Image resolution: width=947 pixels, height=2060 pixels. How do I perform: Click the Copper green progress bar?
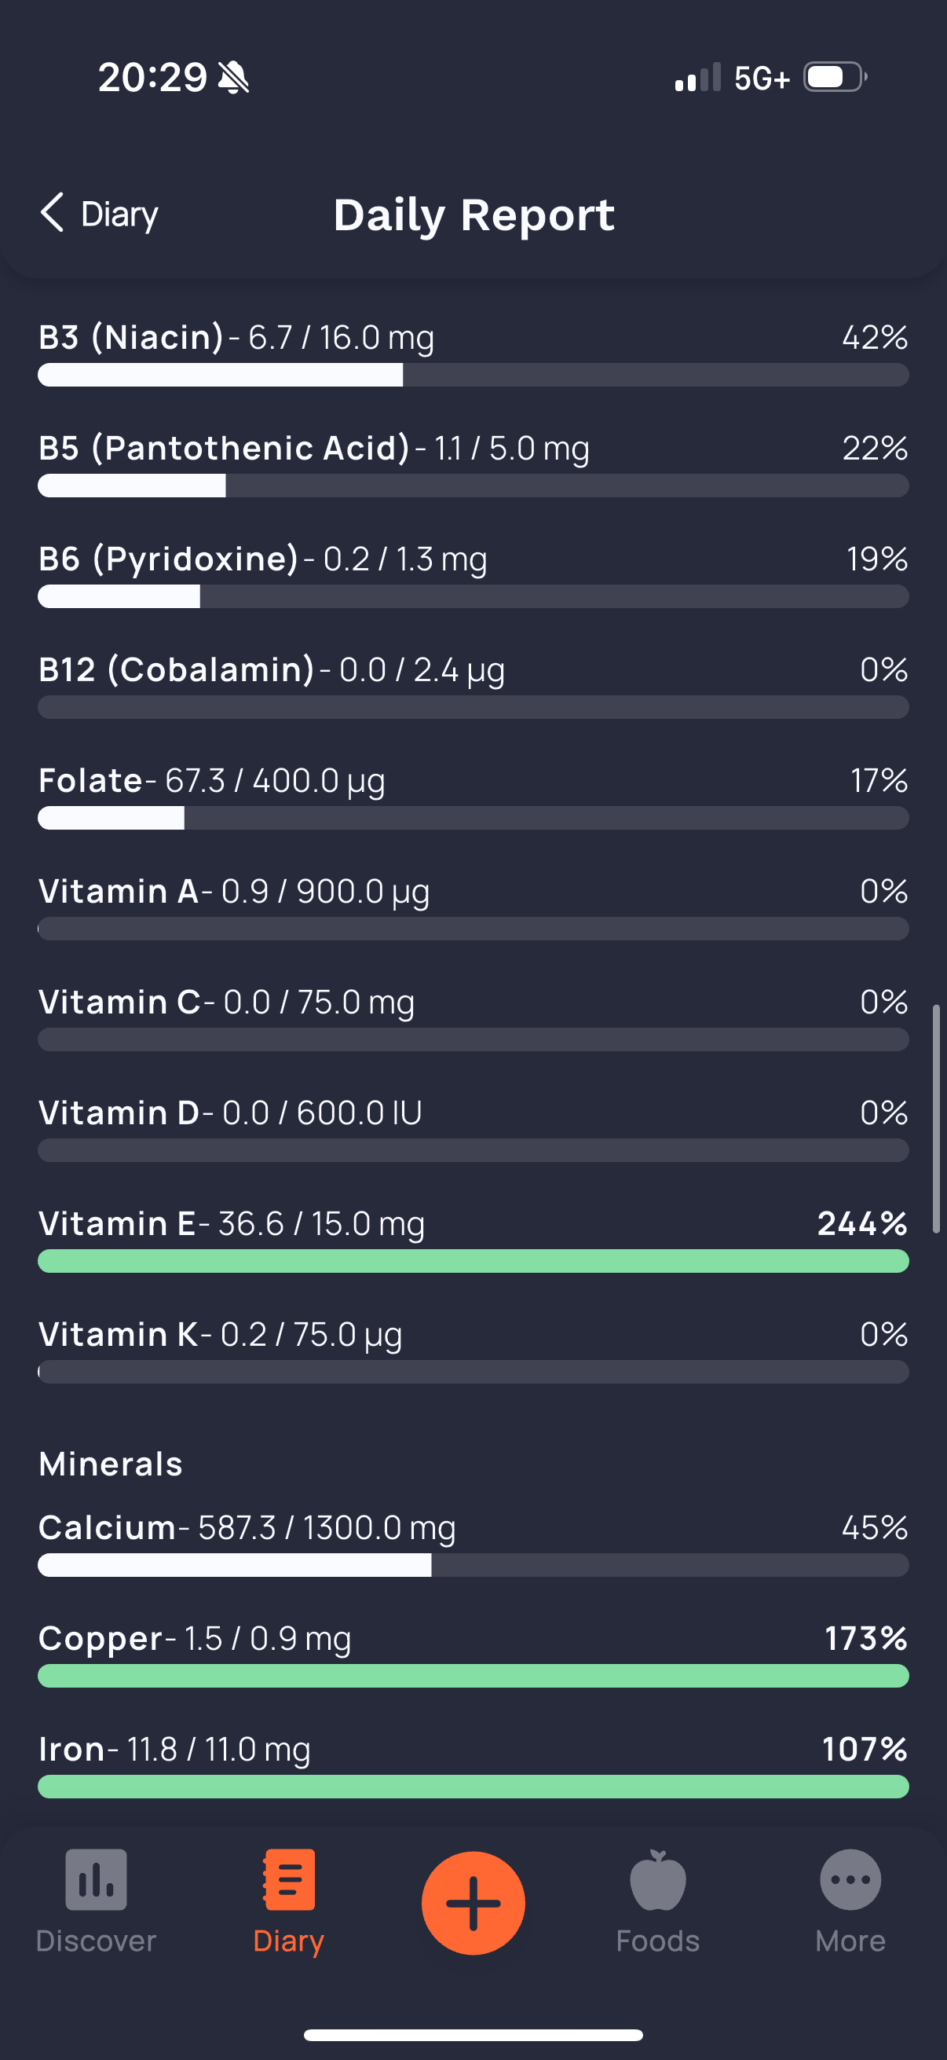(x=473, y=1675)
